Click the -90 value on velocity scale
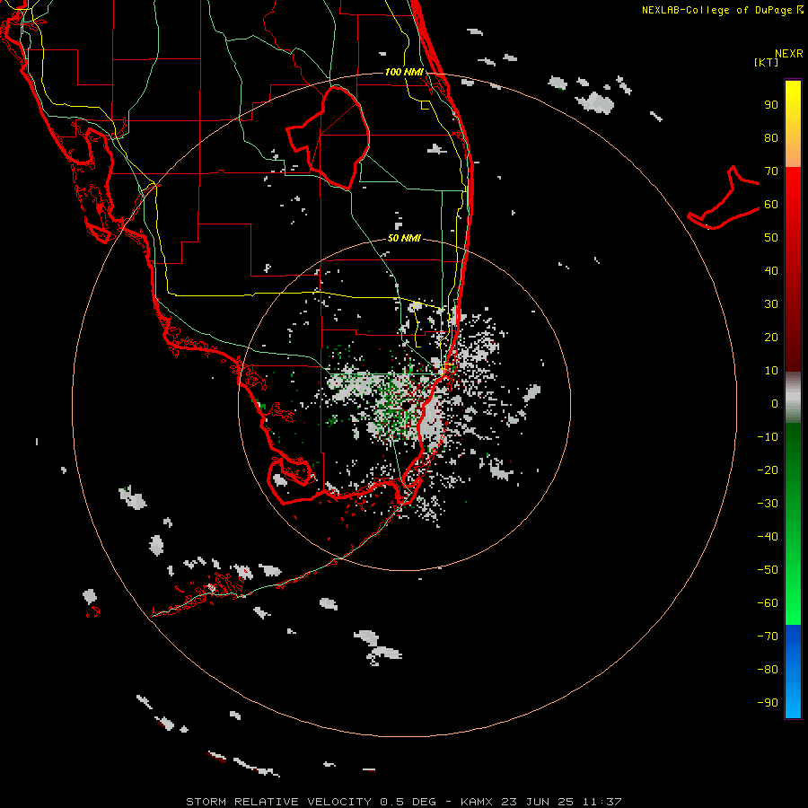 (768, 703)
